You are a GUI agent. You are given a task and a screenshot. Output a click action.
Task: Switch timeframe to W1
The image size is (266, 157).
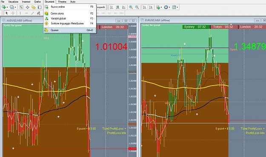tap(115, 13)
